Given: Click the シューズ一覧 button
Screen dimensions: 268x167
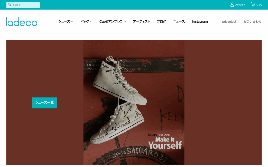Looking at the screenshot, I should [x=44, y=103].
